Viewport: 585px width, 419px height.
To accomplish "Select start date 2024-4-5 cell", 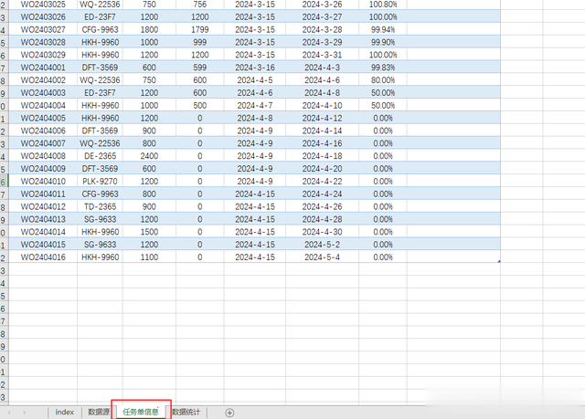I will tap(255, 80).
